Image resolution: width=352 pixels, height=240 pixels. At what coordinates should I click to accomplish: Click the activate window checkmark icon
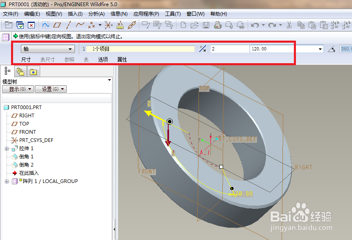click(20, 25)
